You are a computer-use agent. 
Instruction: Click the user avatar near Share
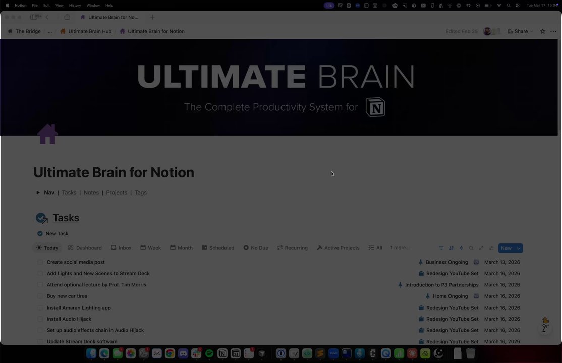[x=487, y=31]
